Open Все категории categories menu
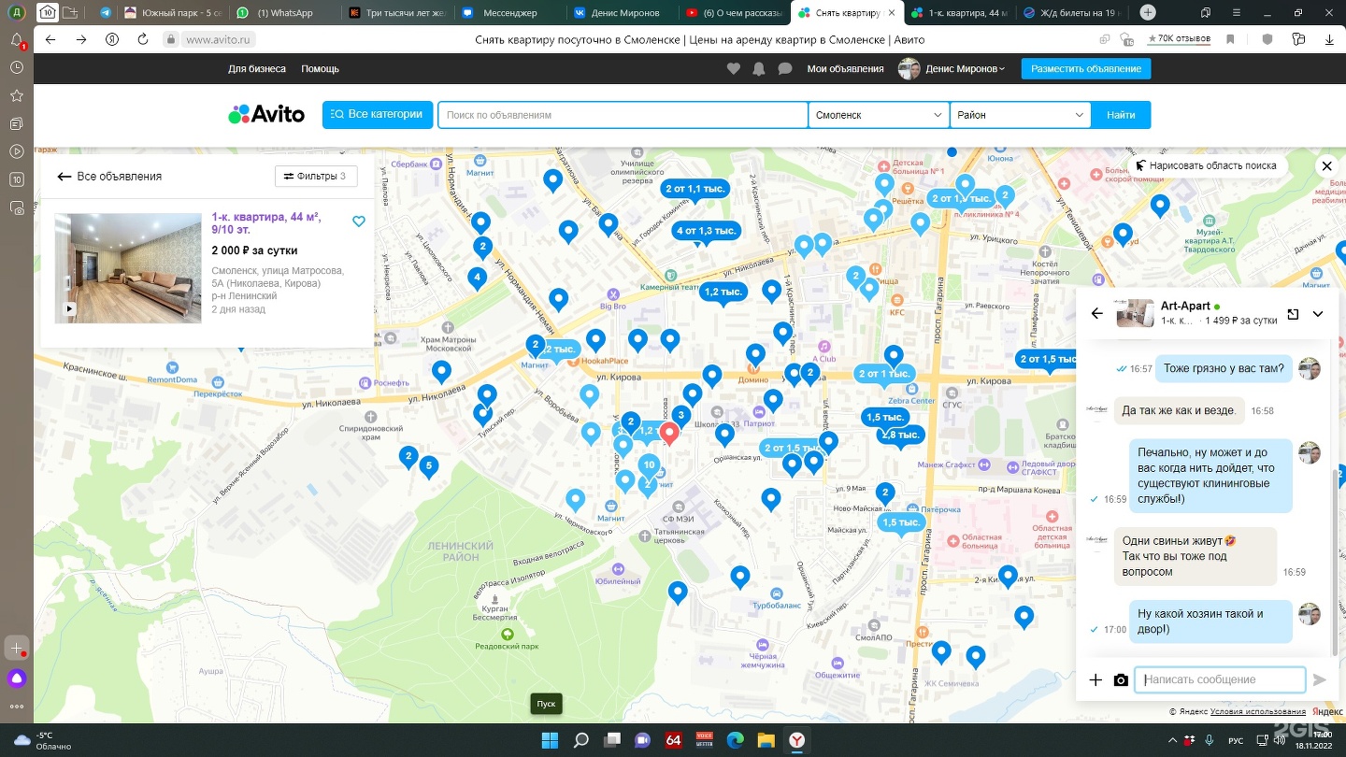This screenshot has width=1346, height=757. pyautogui.click(x=378, y=115)
